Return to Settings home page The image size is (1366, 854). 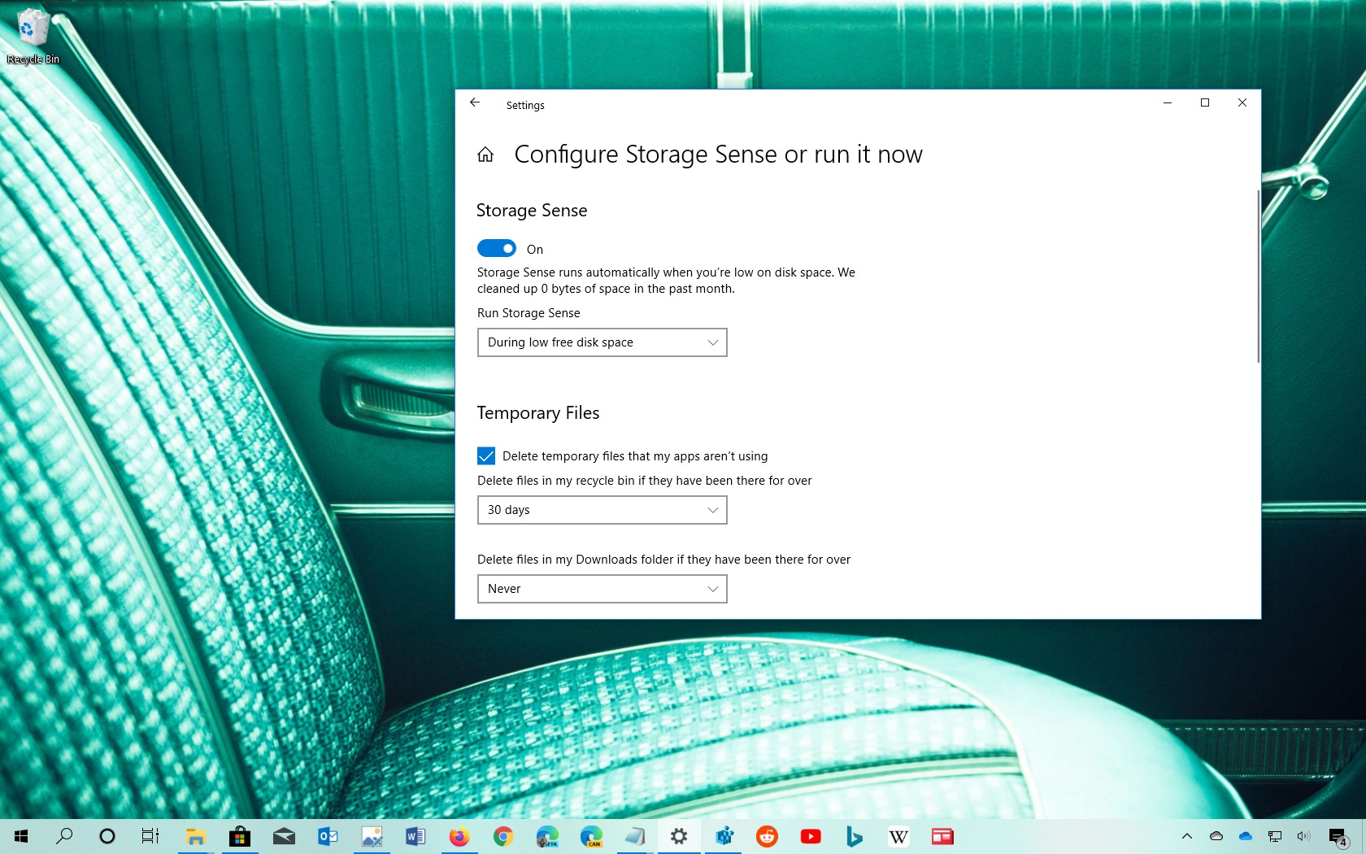click(485, 154)
